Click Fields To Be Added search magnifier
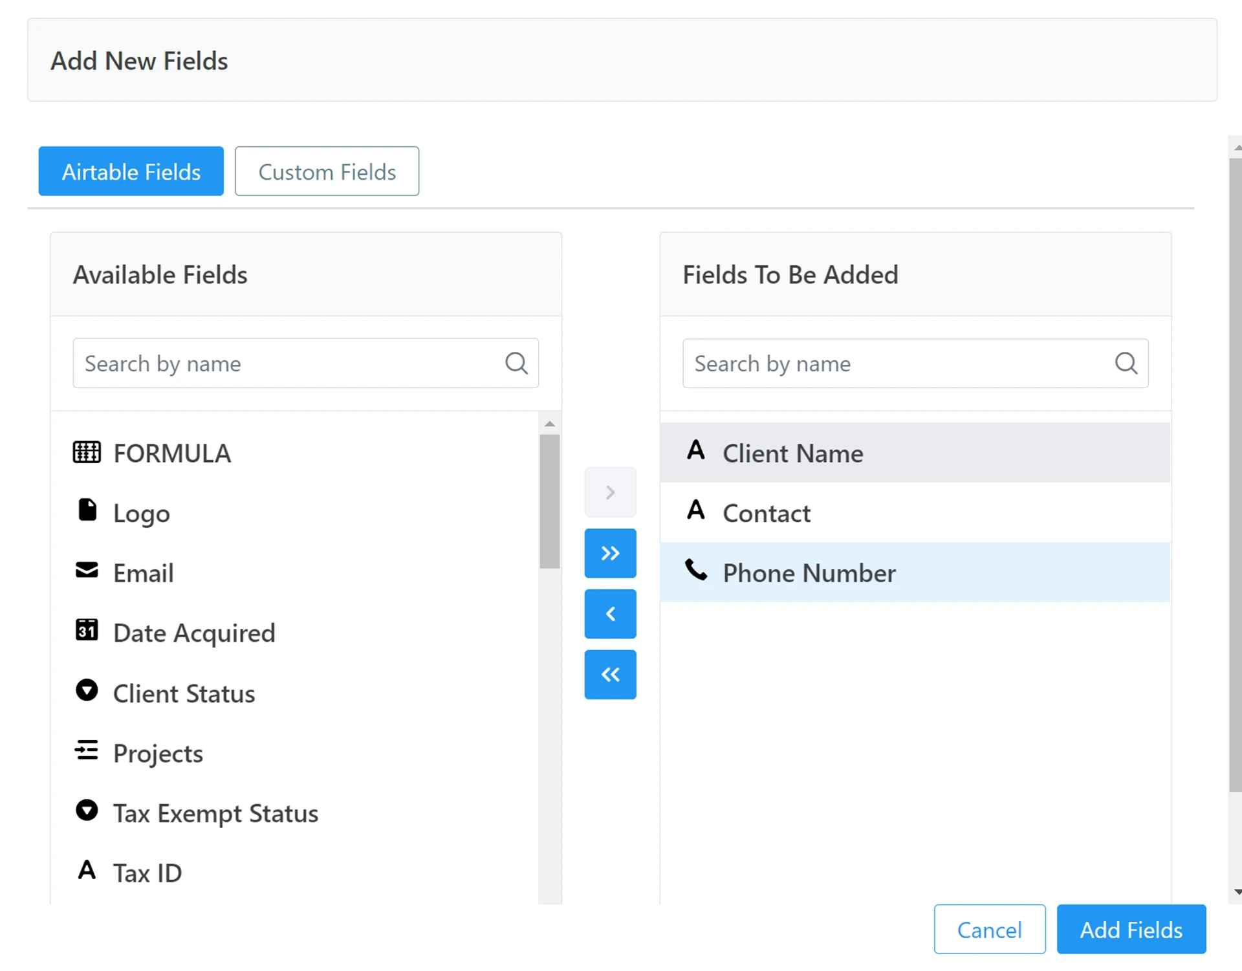The height and width of the screenshot is (971, 1242). [x=1126, y=363]
